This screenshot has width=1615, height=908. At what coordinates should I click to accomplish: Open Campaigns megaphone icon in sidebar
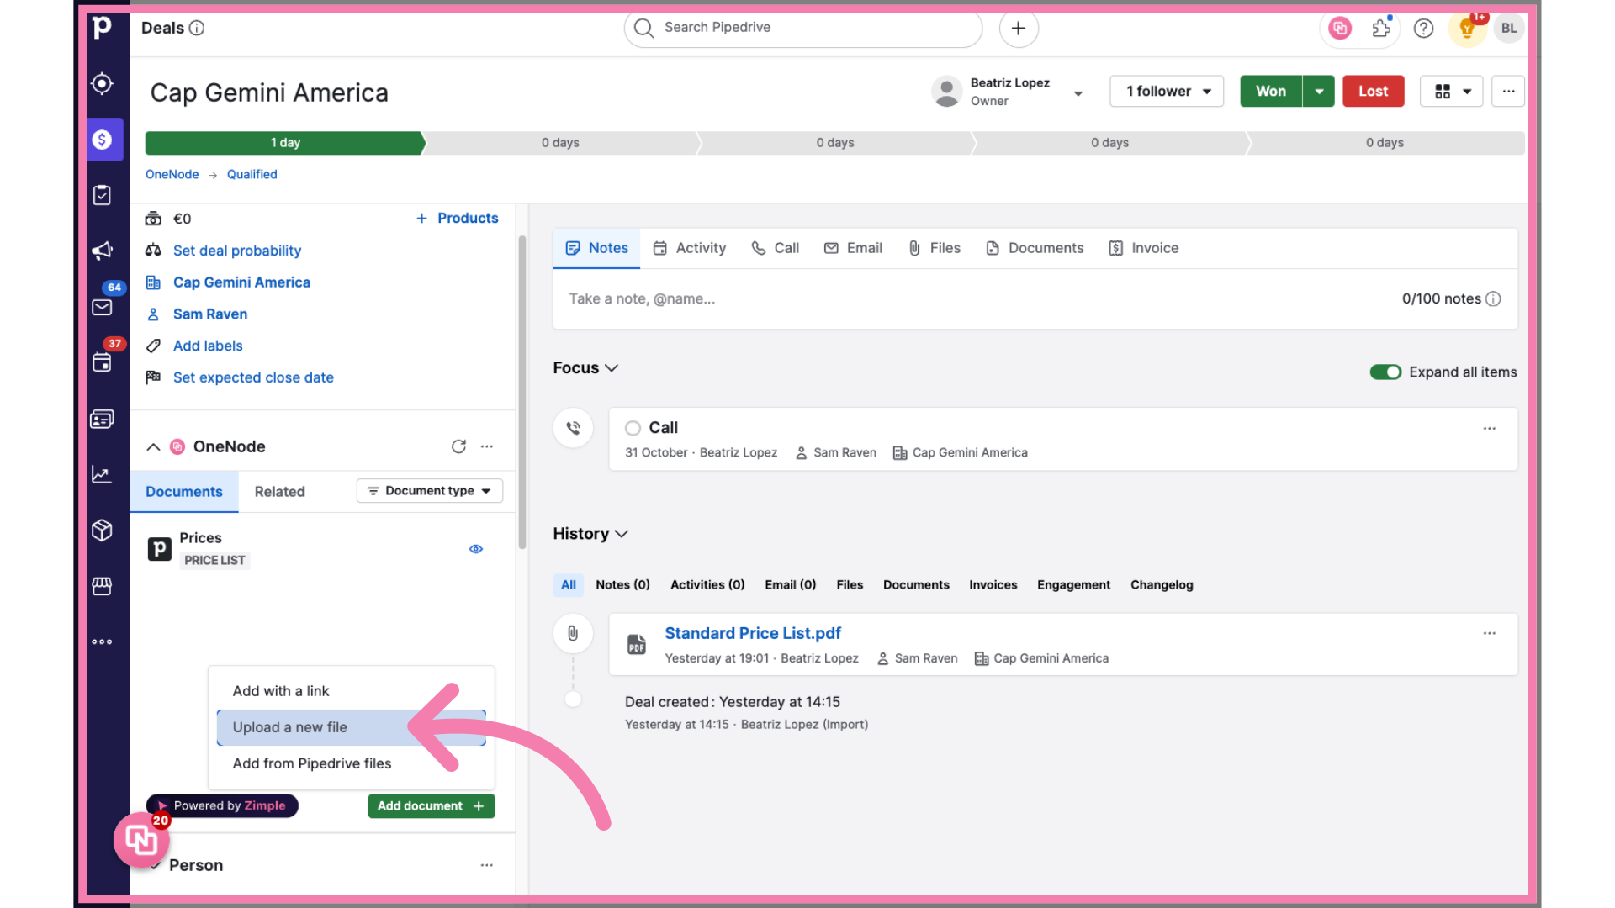102,251
